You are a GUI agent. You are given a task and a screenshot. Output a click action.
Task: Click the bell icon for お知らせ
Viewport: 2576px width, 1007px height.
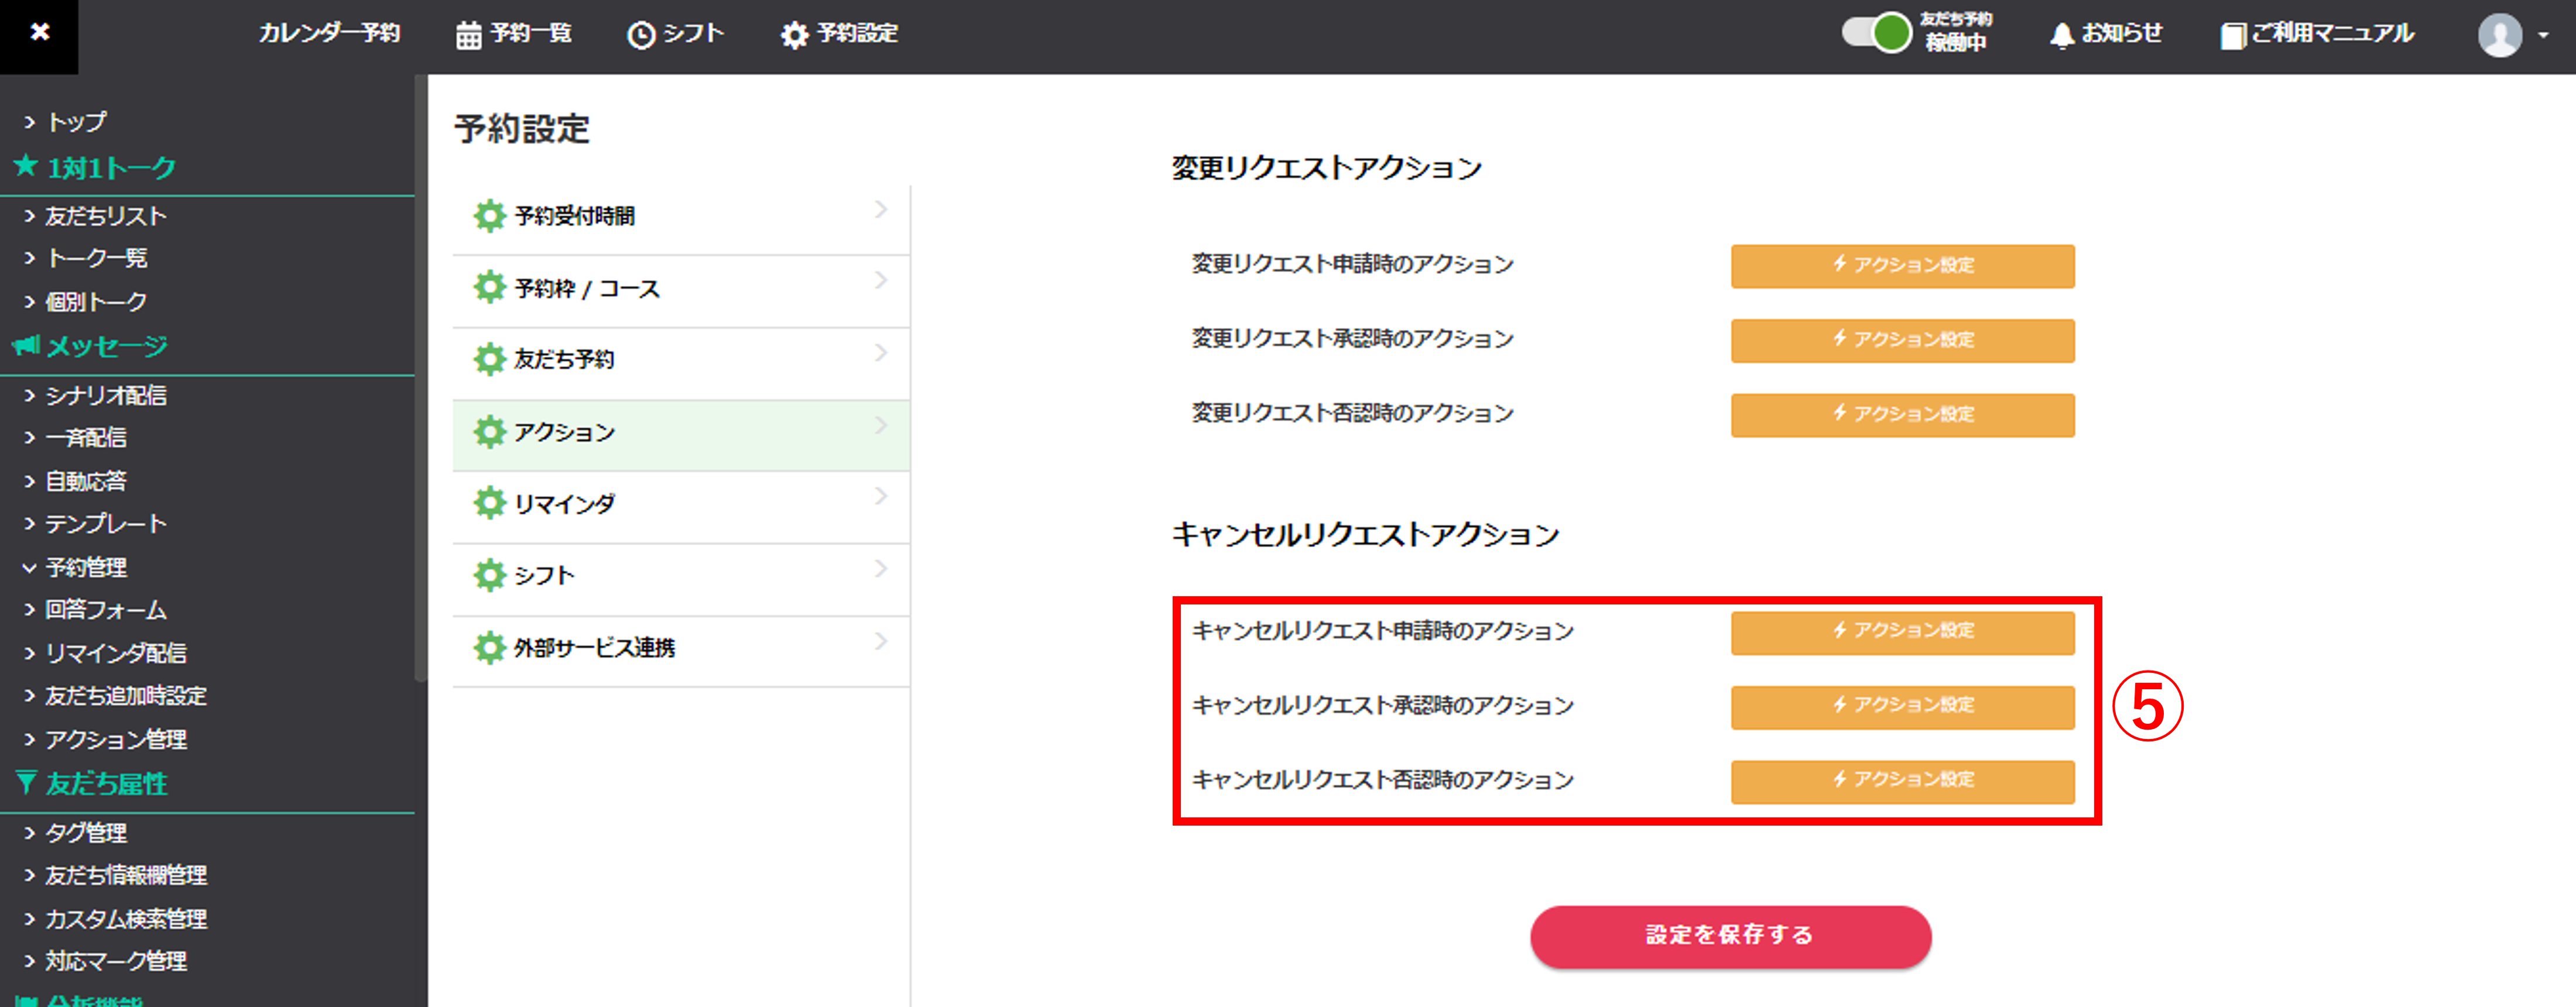2061,36
